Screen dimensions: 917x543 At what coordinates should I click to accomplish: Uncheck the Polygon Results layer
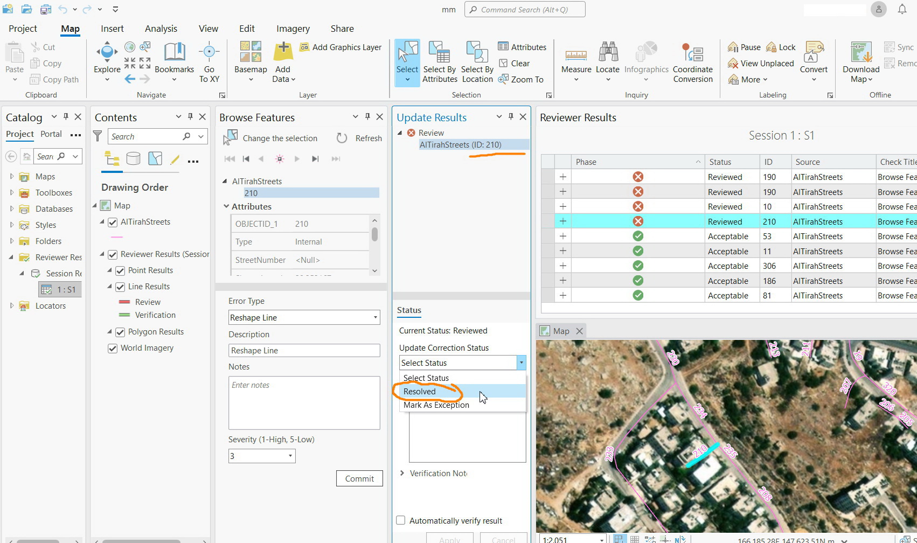[x=120, y=332]
